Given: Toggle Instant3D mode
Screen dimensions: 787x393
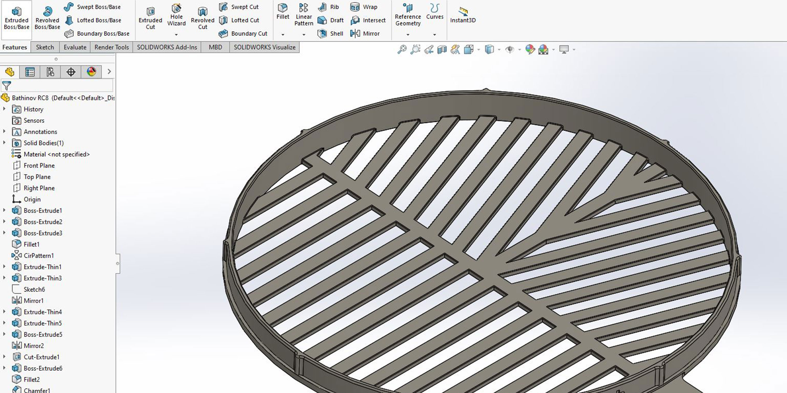Looking at the screenshot, I should [x=463, y=15].
